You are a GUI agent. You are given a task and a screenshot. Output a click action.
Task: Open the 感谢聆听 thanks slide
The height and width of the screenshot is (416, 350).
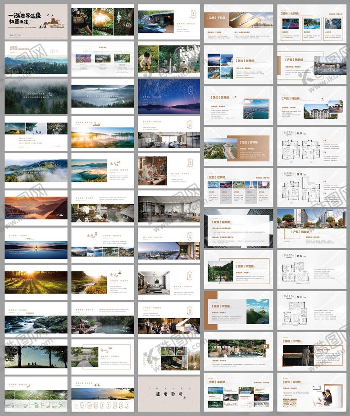click(x=169, y=391)
